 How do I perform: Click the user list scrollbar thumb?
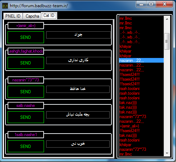(x=167, y=41)
